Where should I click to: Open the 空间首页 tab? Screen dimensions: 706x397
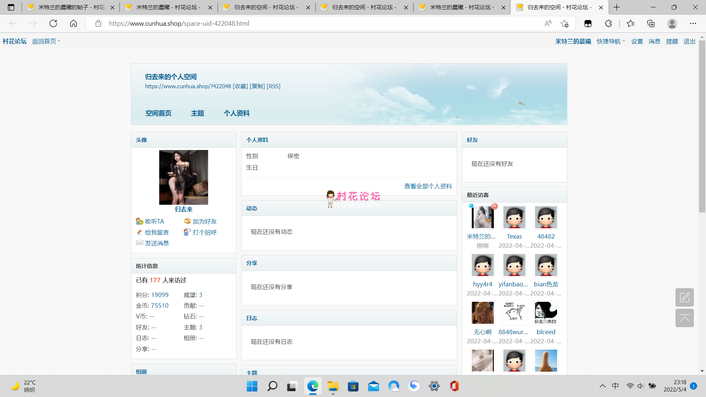pyautogui.click(x=158, y=113)
